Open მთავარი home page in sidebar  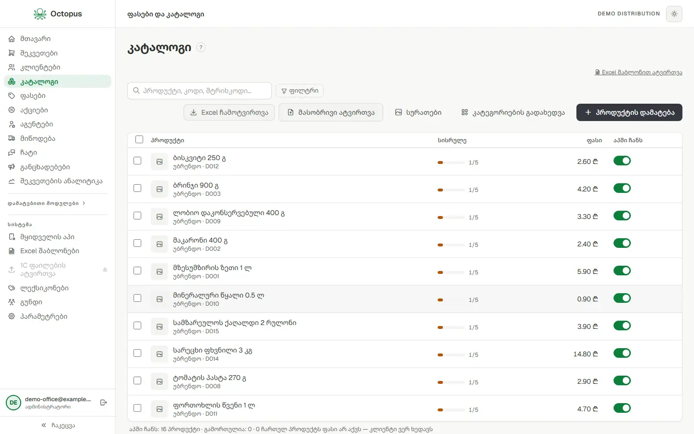58,39
